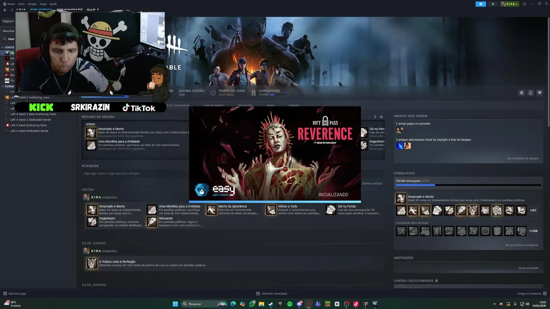The width and height of the screenshot is (550, 309).
Task: Open Amigos e conversas
Action: [x=532, y=294]
